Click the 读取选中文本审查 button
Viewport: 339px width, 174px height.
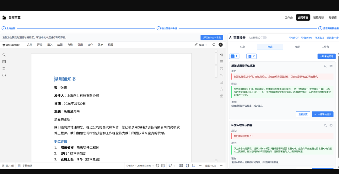[212, 38]
